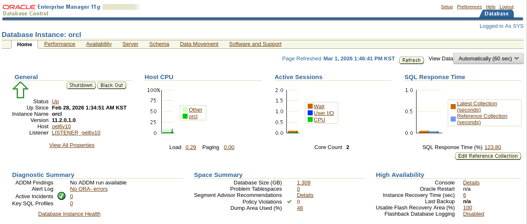Click the Reference Collection blue swatch

click(x=453, y=119)
